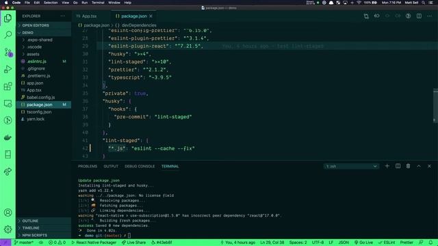Screen dimensions: 438x246
Task: Open macOS Spotlight search icon
Action: 423,3
